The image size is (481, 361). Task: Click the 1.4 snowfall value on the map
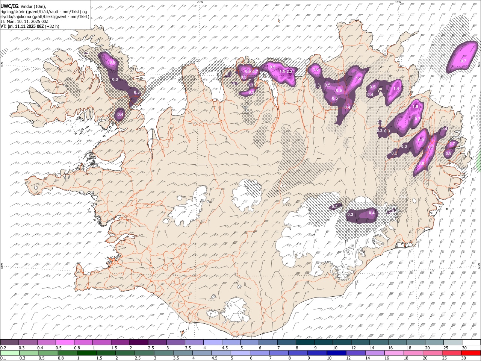(x=396, y=89)
